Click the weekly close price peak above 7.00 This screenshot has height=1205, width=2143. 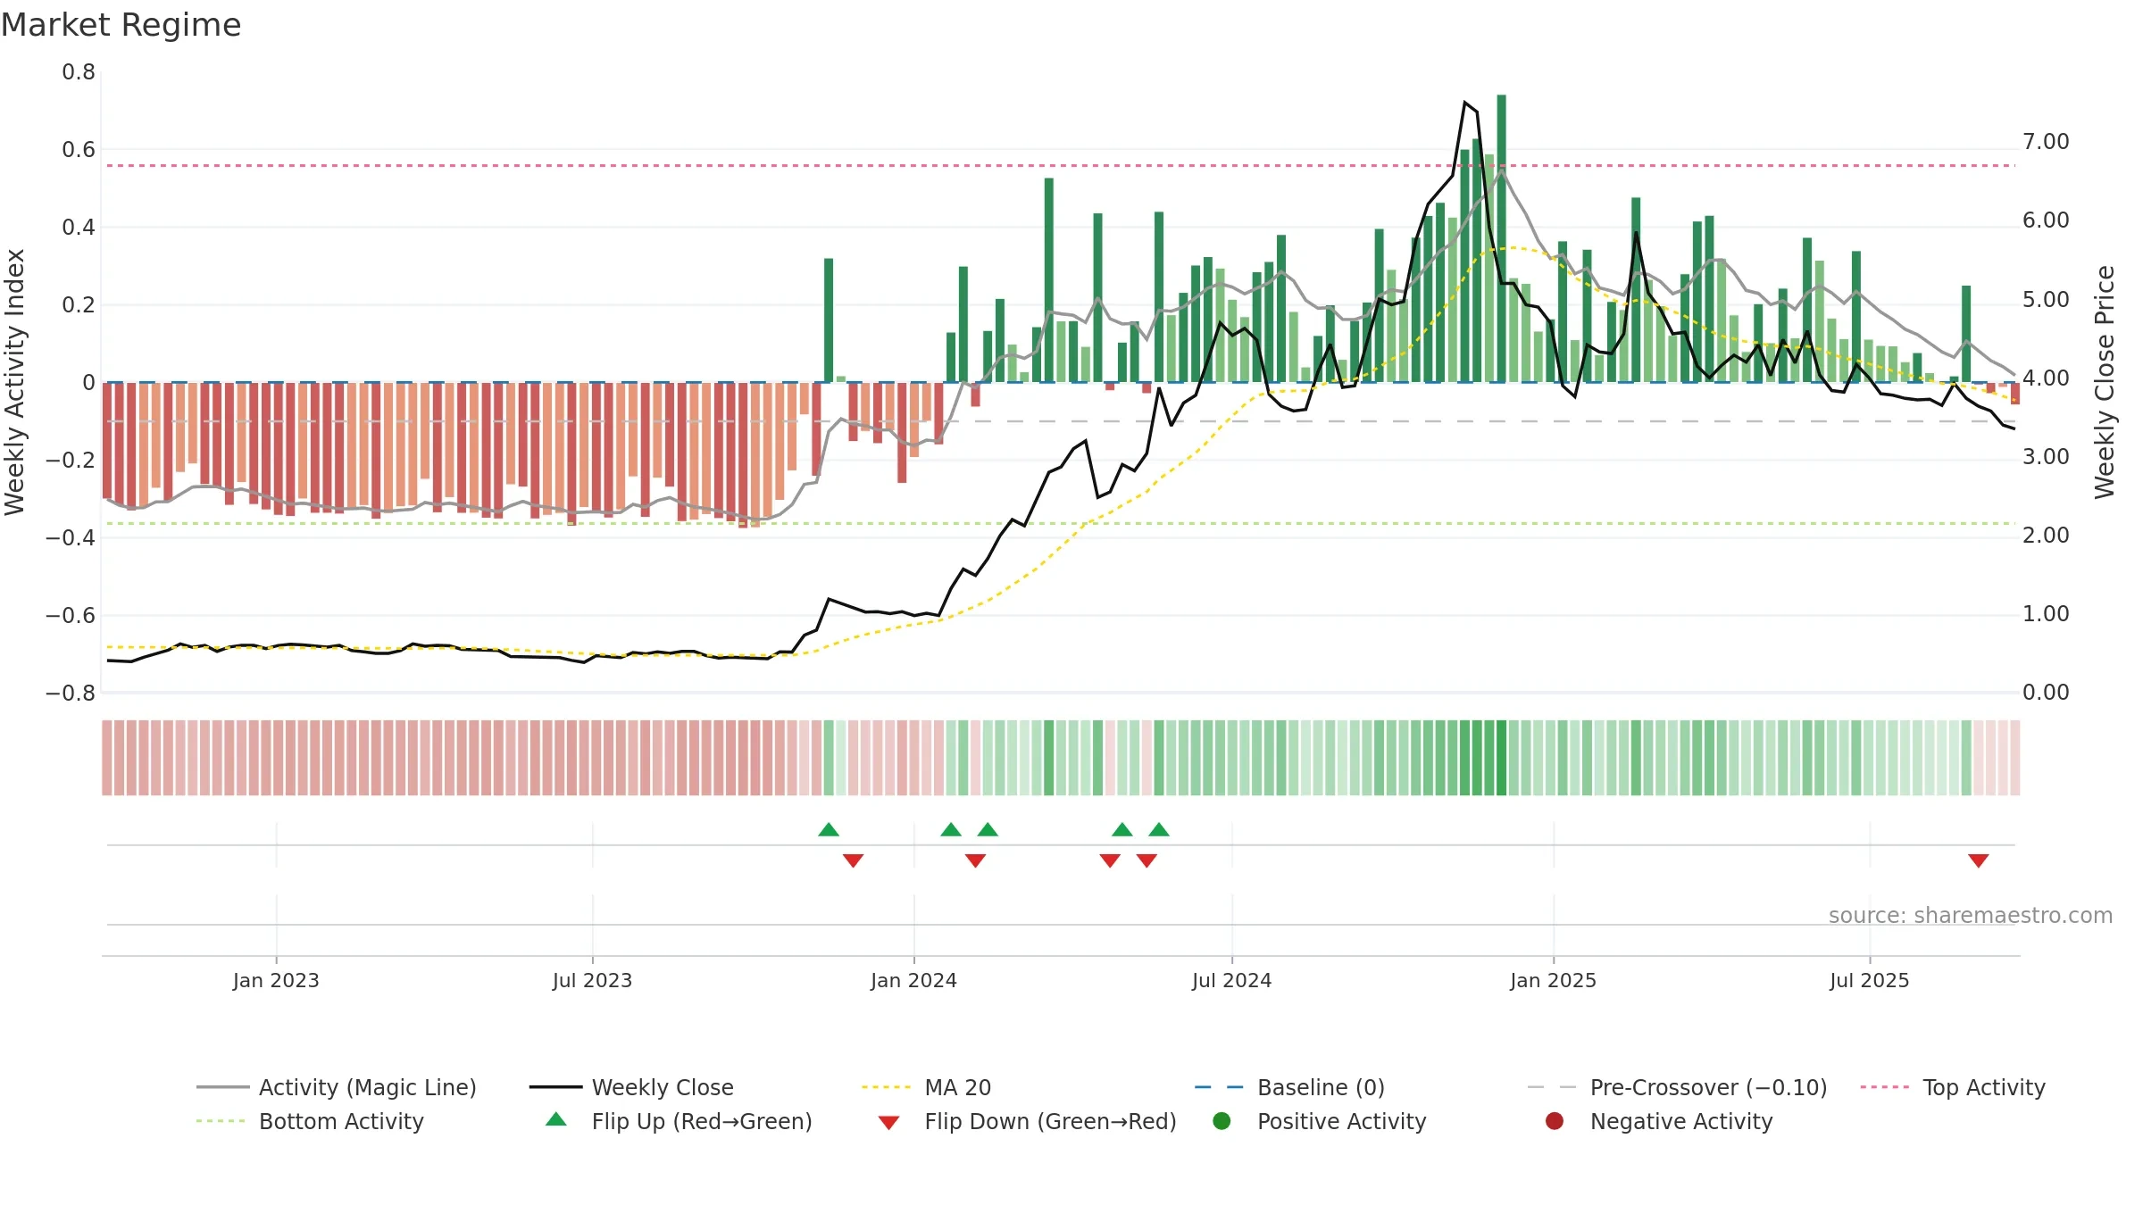[x=1465, y=103]
